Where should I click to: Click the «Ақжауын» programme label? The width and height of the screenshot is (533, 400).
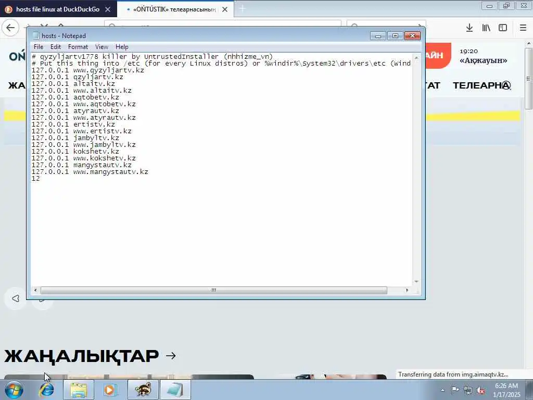[484, 60]
